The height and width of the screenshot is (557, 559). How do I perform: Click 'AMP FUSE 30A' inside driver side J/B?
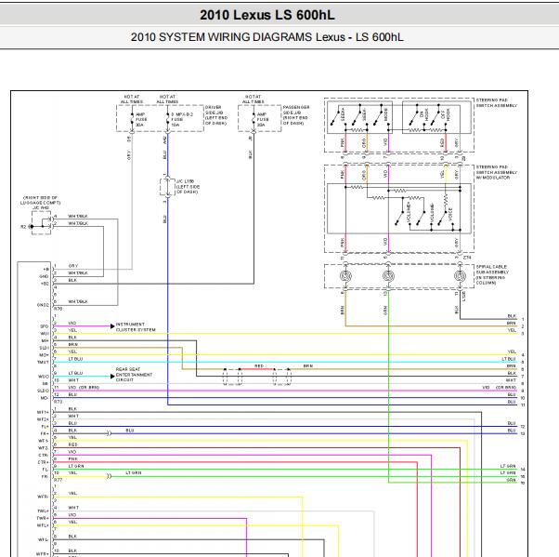point(141,120)
